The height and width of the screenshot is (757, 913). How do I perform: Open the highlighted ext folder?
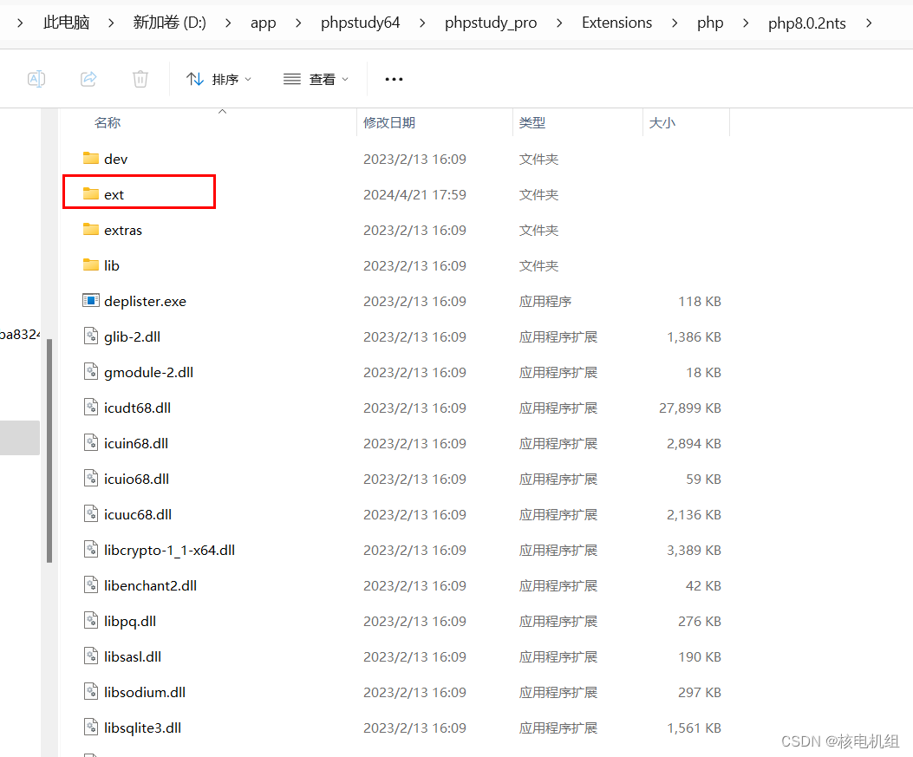coord(114,194)
